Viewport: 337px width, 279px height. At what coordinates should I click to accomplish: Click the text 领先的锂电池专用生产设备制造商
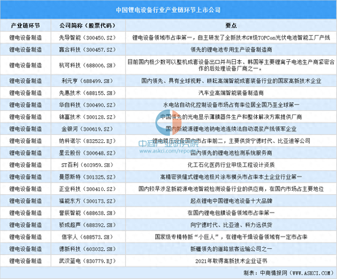coord(231,50)
